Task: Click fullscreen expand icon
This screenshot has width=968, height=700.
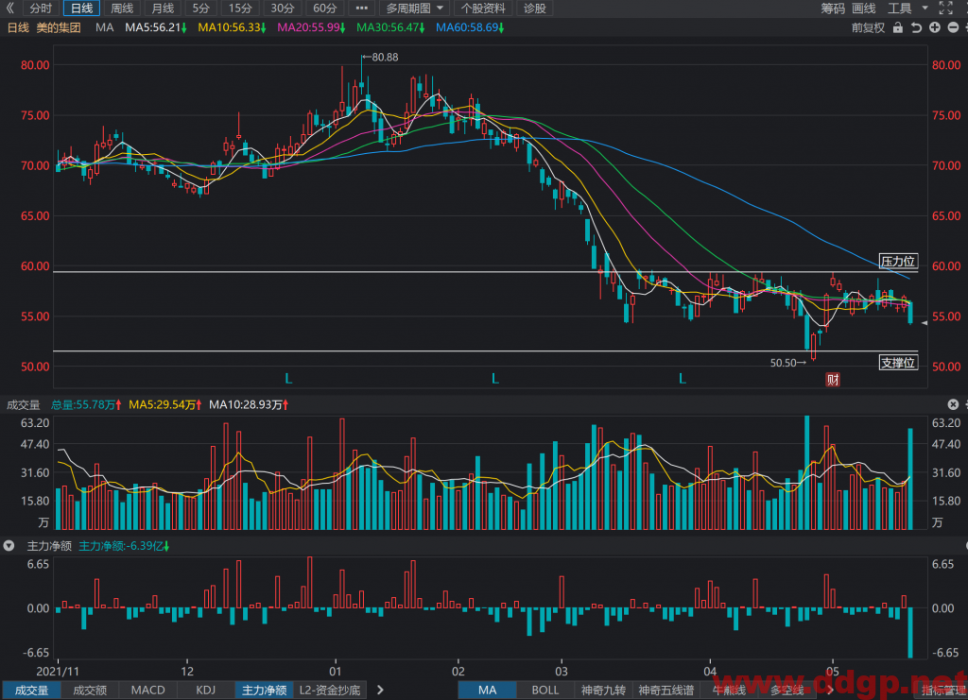Action: click(x=945, y=8)
